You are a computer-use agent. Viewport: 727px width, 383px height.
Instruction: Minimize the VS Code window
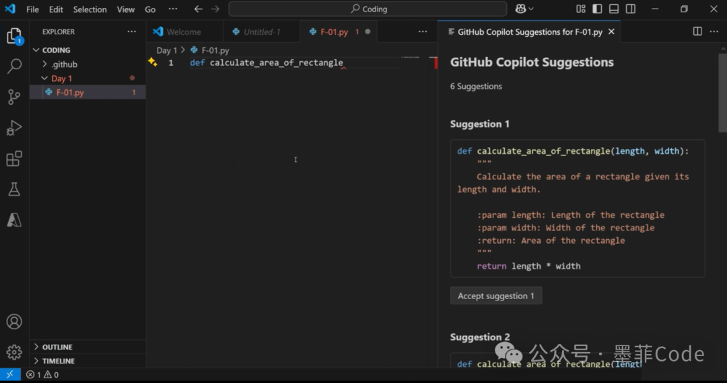pyautogui.click(x=655, y=9)
